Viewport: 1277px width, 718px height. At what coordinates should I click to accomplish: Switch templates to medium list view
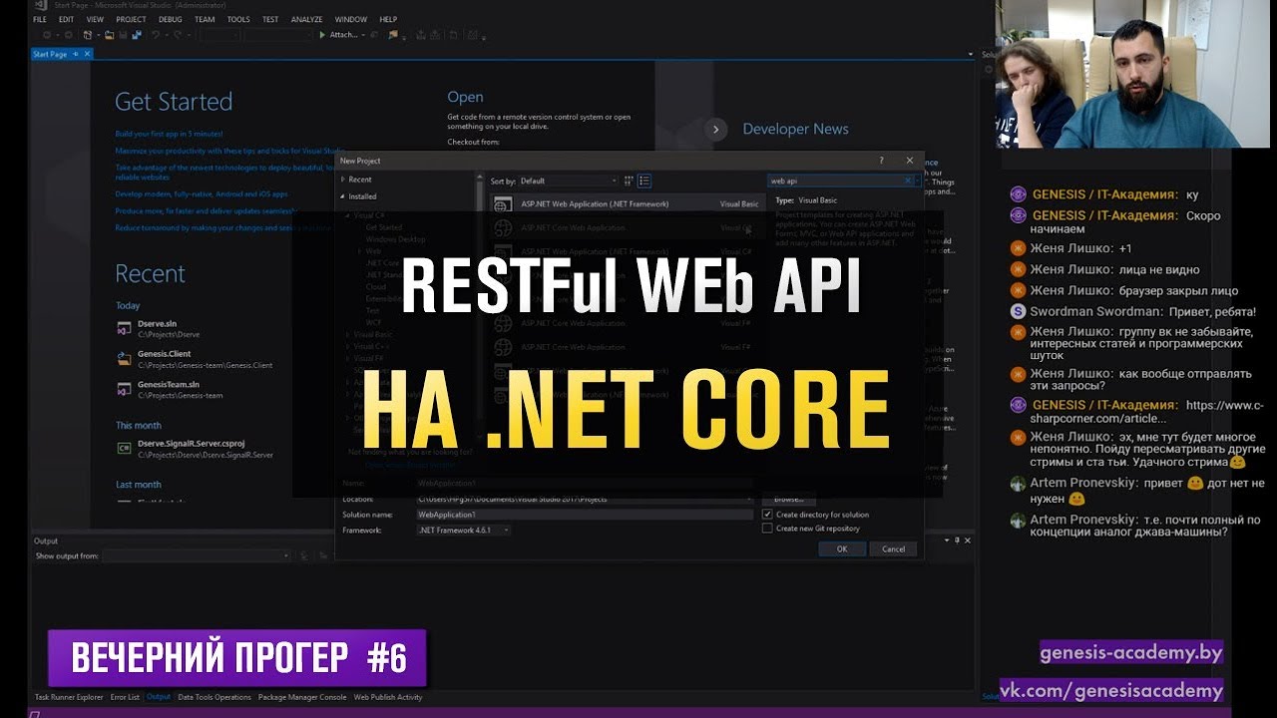click(644, 180)
